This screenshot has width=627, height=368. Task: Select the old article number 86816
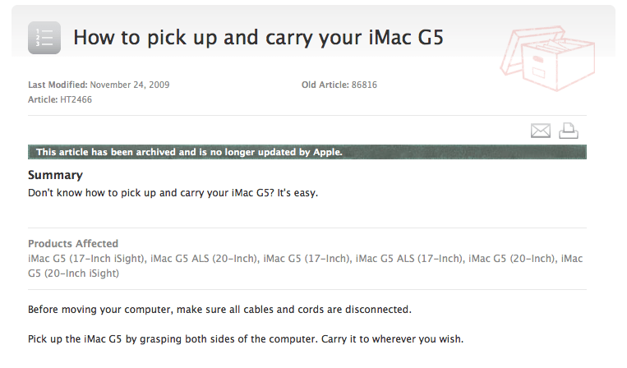click(x=363, y=85)
